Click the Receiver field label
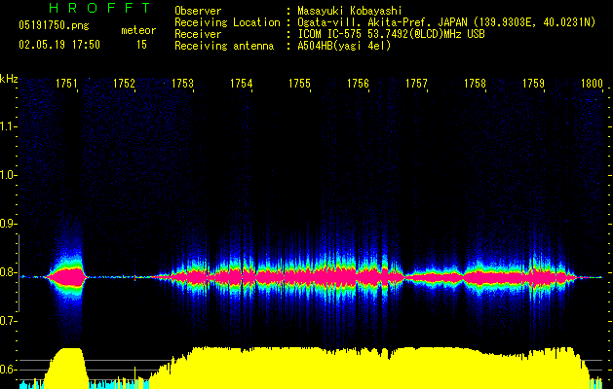The image size is (613, 389). point(198,34)
